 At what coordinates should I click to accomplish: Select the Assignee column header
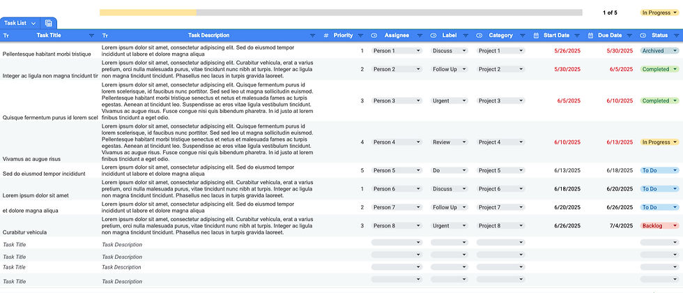397,36
